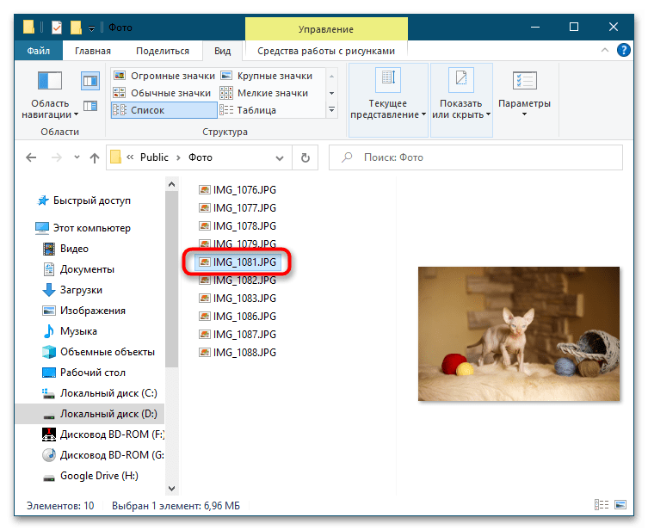
Task: Switch to the Главная ribbon tab
Action: 93,51
